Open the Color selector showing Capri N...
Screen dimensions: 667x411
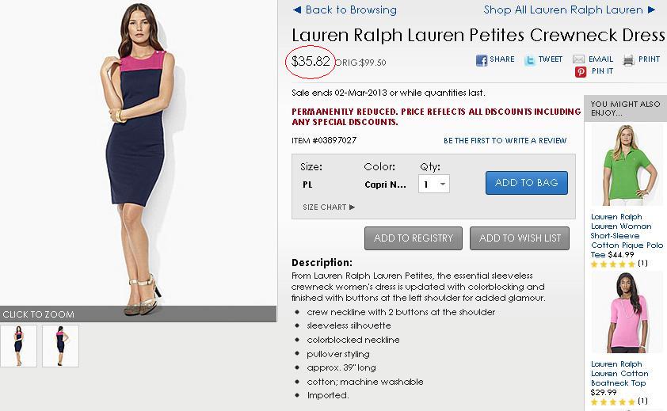385,185
